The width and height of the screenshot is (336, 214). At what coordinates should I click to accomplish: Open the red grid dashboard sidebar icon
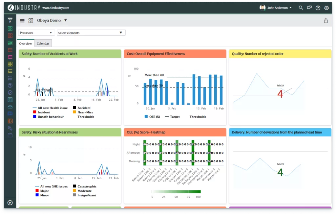tap(10, 35)
